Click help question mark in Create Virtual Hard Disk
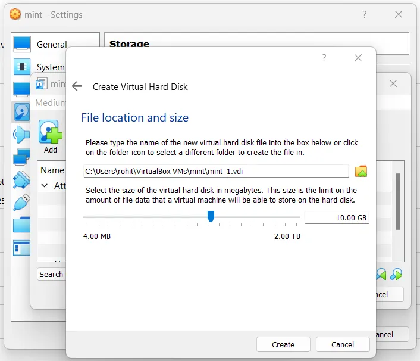 (324, 58)
